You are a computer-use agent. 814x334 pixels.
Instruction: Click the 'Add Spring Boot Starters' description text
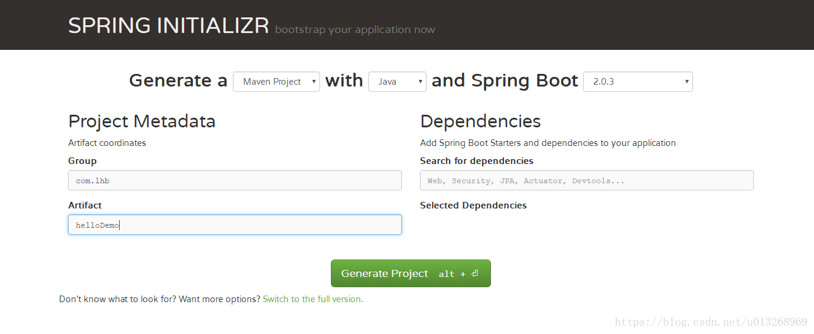548,143
